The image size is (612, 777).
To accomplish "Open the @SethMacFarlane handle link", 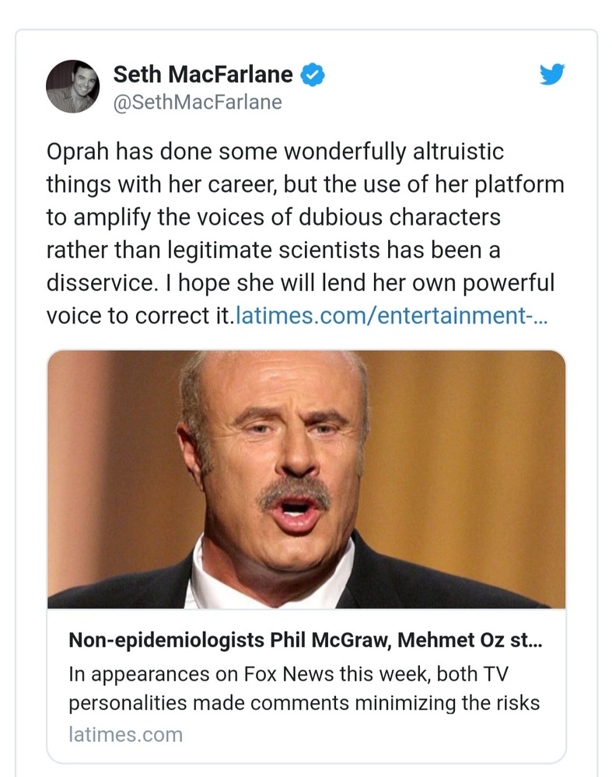I will click(198, 103).
